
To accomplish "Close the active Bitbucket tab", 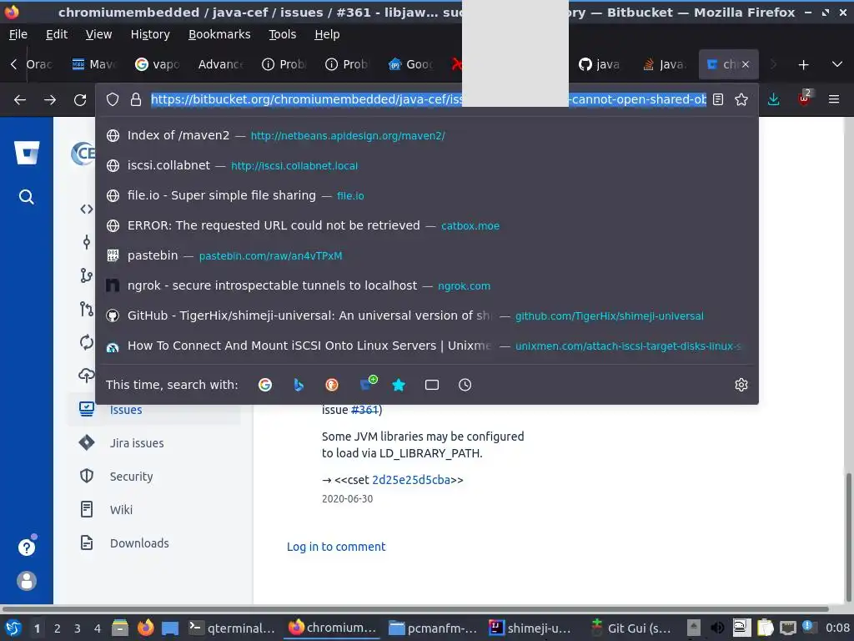I will (x=746, y=64).
